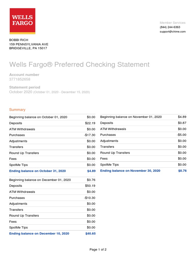Select the -$17.30 purchases amount

(90, 135)
